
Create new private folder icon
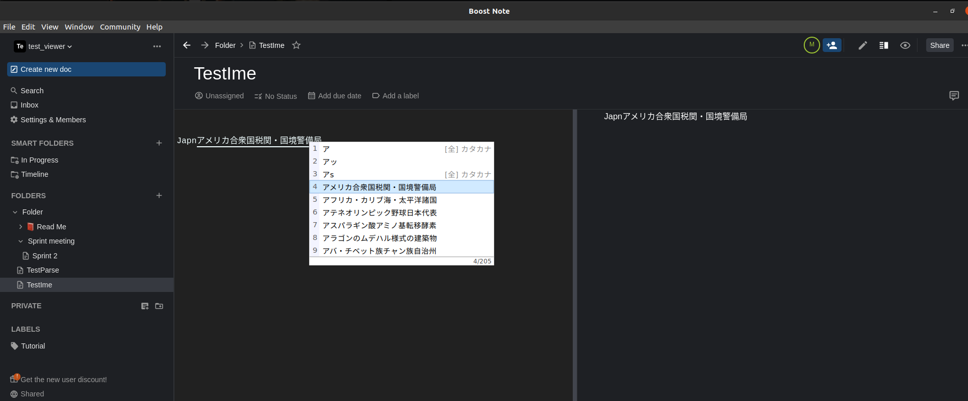pyautogui.click(x=159, y=306)
